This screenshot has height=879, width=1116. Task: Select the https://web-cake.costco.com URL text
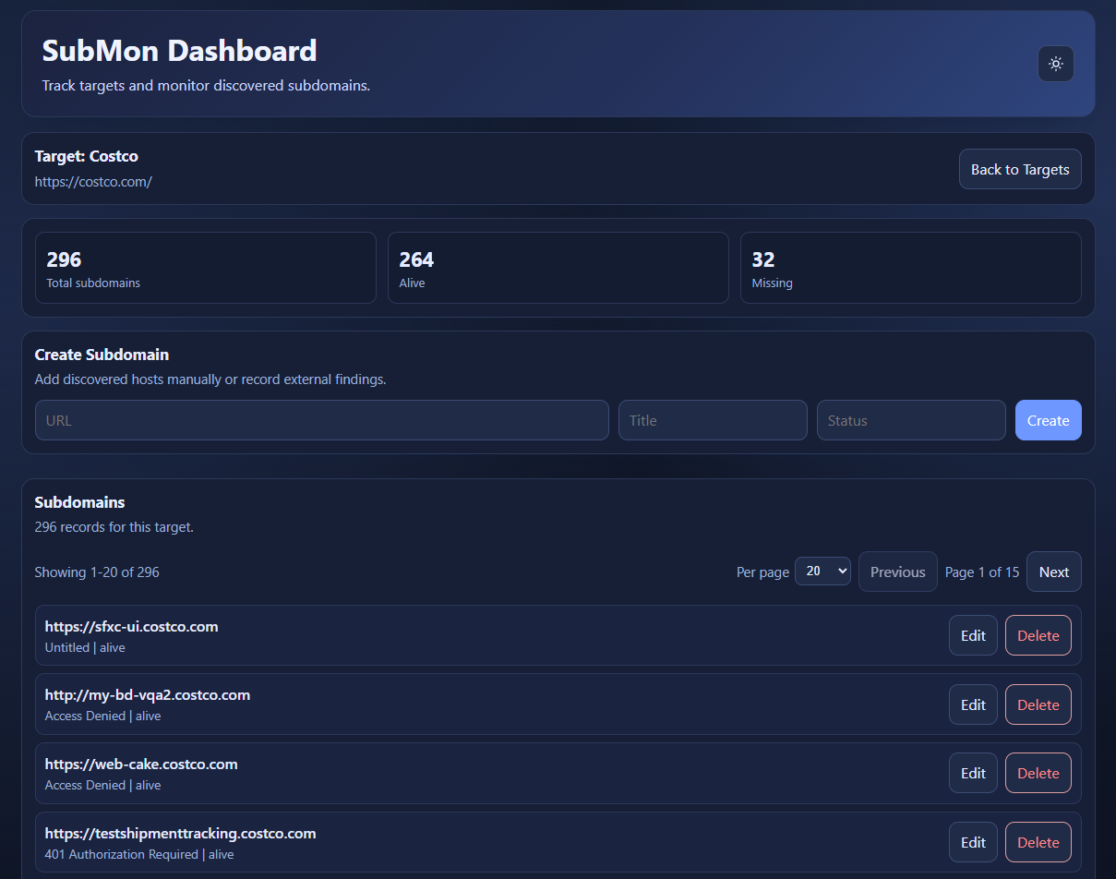pyautogui.click(x=141, y=765)
